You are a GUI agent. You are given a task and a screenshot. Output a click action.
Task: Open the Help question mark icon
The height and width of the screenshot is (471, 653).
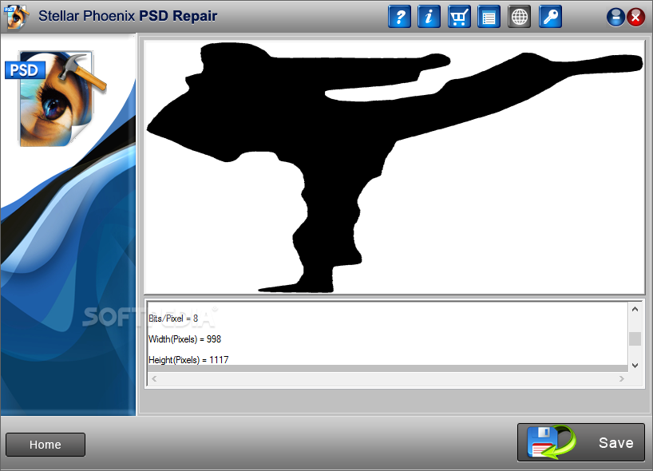coord(399,17)
